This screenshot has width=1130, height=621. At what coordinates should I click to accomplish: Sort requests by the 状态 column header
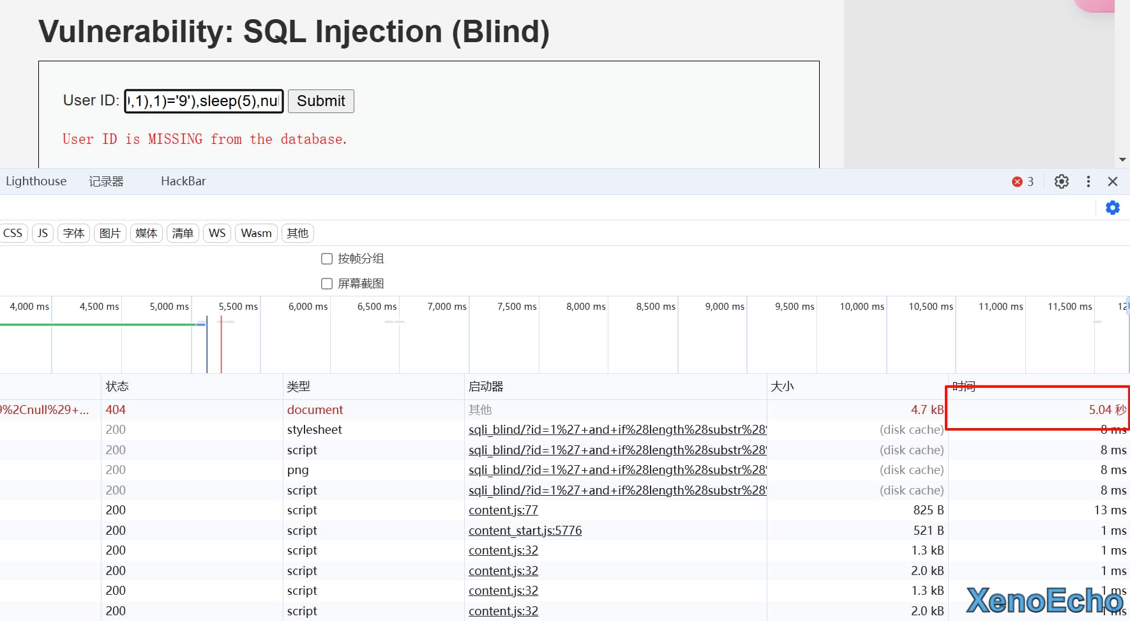click(x=117, y=387)
